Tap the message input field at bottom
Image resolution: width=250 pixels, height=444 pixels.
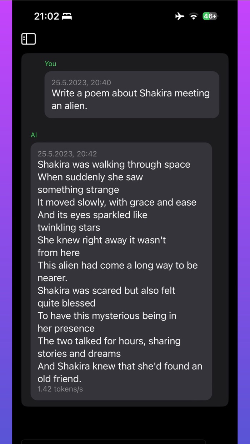pyautogui.click(x=125, y=442)
